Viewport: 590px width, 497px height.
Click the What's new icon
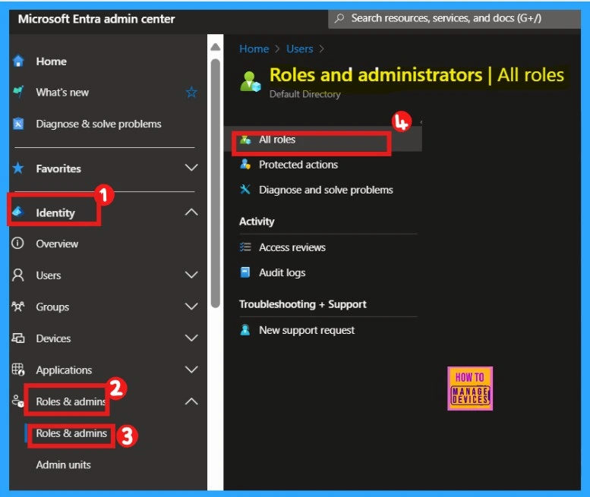tap(18, 92)
